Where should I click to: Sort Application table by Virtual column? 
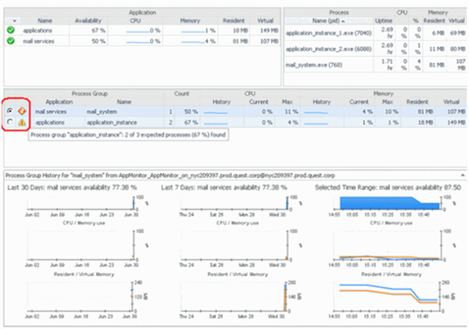[x=265, y=20]
